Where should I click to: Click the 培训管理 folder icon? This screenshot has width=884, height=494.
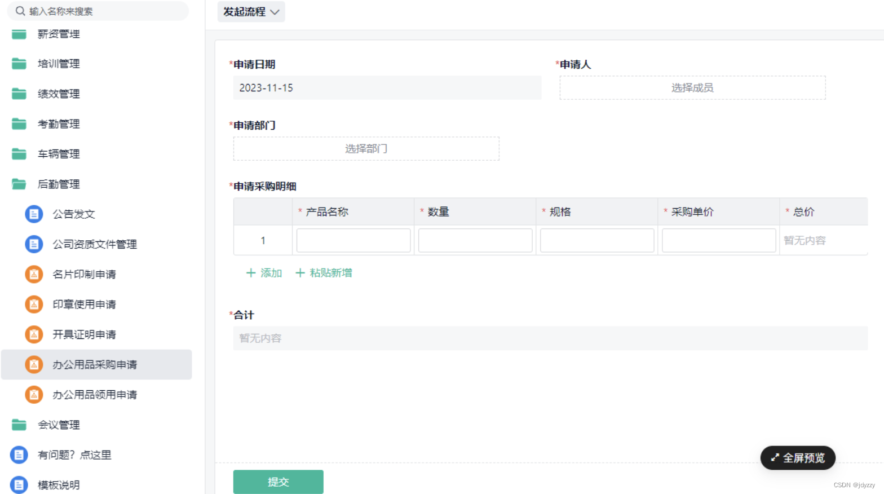tap(19, 64)
